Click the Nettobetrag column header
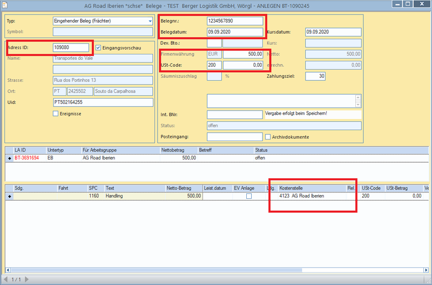The width and height of the screenshot is (432, 285). click(x=179, y=150)
